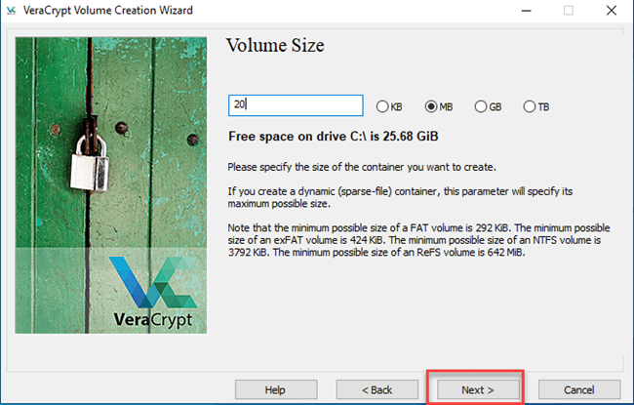Viewport: 634px width, 405px height.
Task: Select the KB size unit
Action: point(382,106)
